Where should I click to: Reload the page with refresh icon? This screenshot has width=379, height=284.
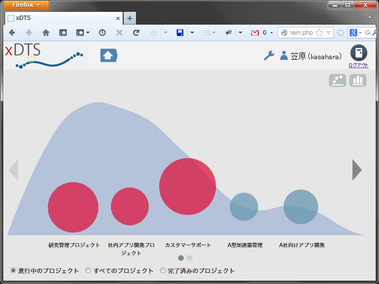tap(136, 33)
